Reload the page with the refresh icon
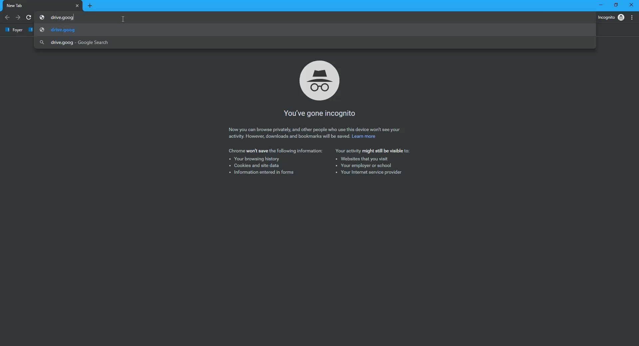 [x=29, y=17]
